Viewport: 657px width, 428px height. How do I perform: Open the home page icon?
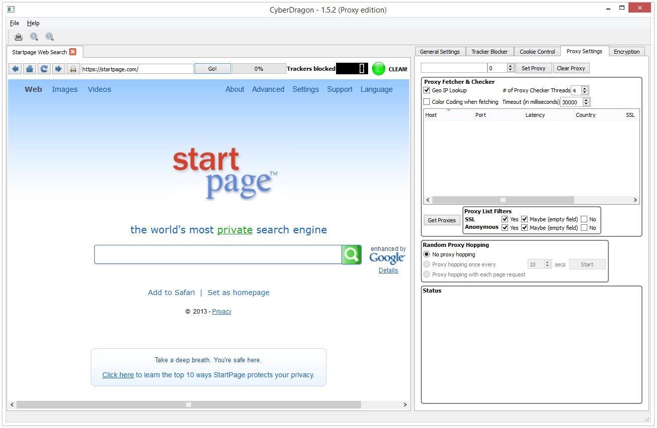click(30, 69)
